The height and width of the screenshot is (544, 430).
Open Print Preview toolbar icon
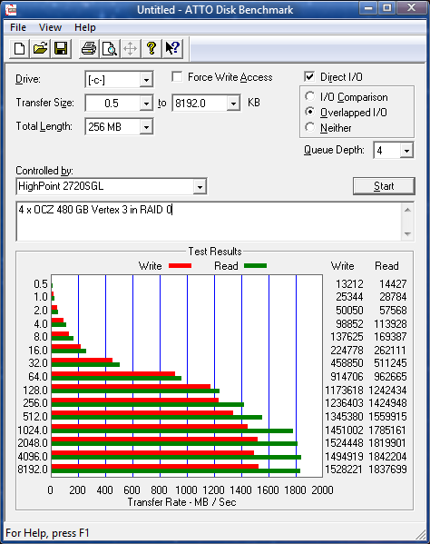pyautogui.click(x=110, y=48)
